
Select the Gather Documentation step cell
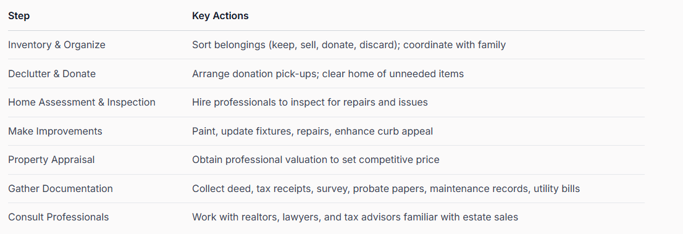coord(61,189)
